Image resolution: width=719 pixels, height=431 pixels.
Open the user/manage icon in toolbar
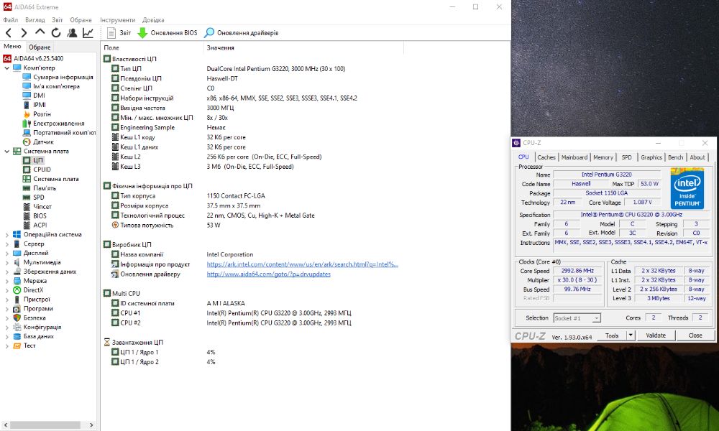[x=72, y=32]
